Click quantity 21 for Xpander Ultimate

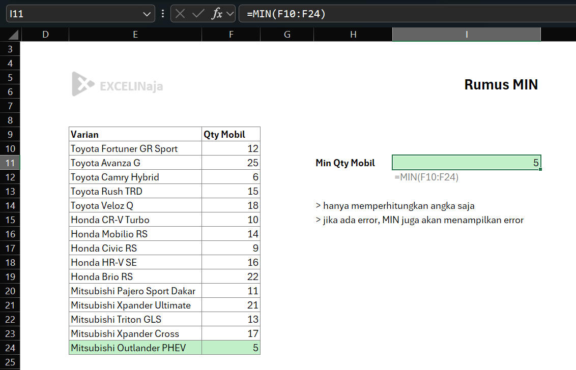pyautogui.click(x=231, y=305)
